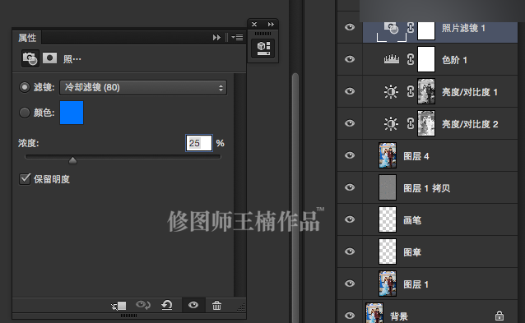Select the 图章 layer name

[412, 252]
